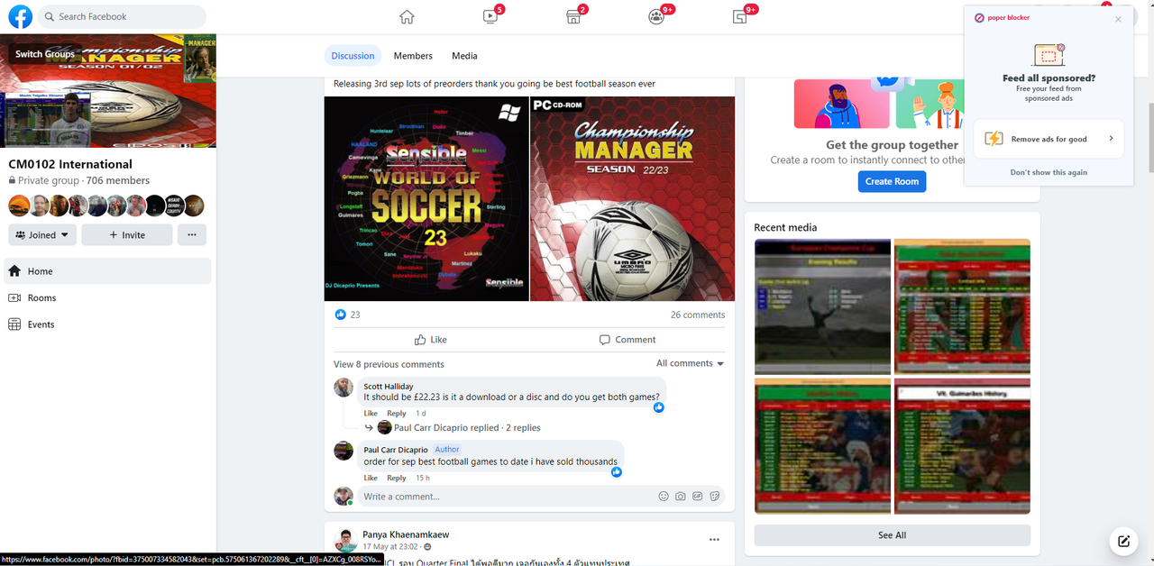Click the Invite button
This screenshot has height=566, width=1154.
[127, 235]
